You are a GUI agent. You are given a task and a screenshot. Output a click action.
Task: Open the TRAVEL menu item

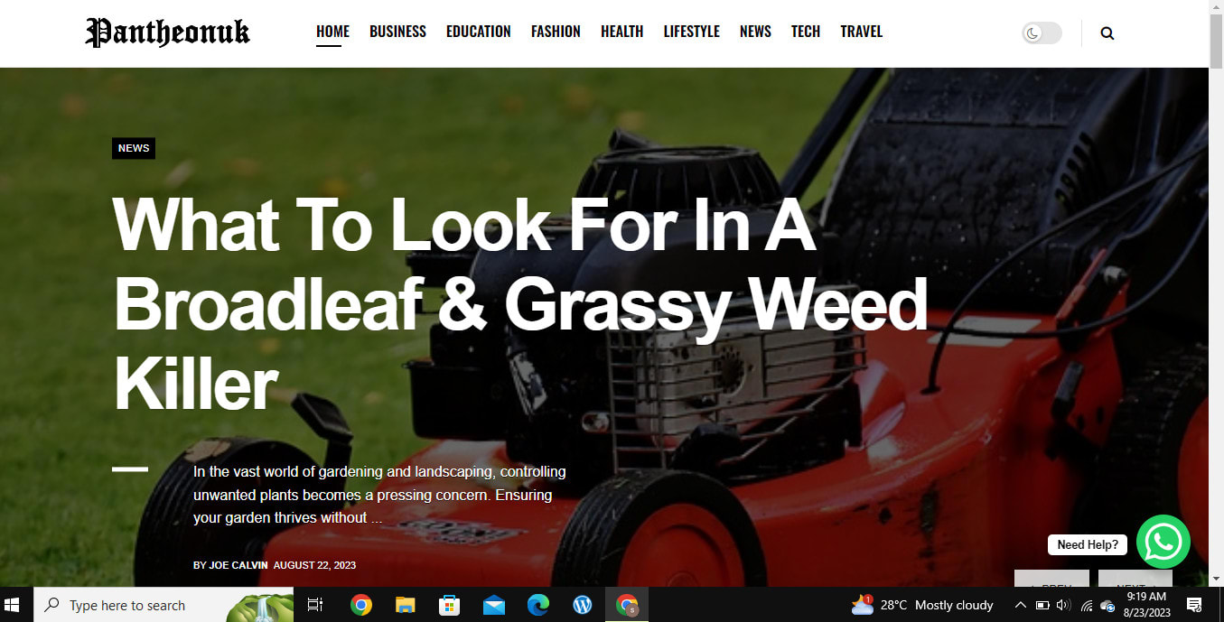click(862, 32)
